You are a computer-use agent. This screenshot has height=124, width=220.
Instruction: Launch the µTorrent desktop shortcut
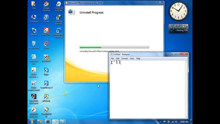coord(46,98)
